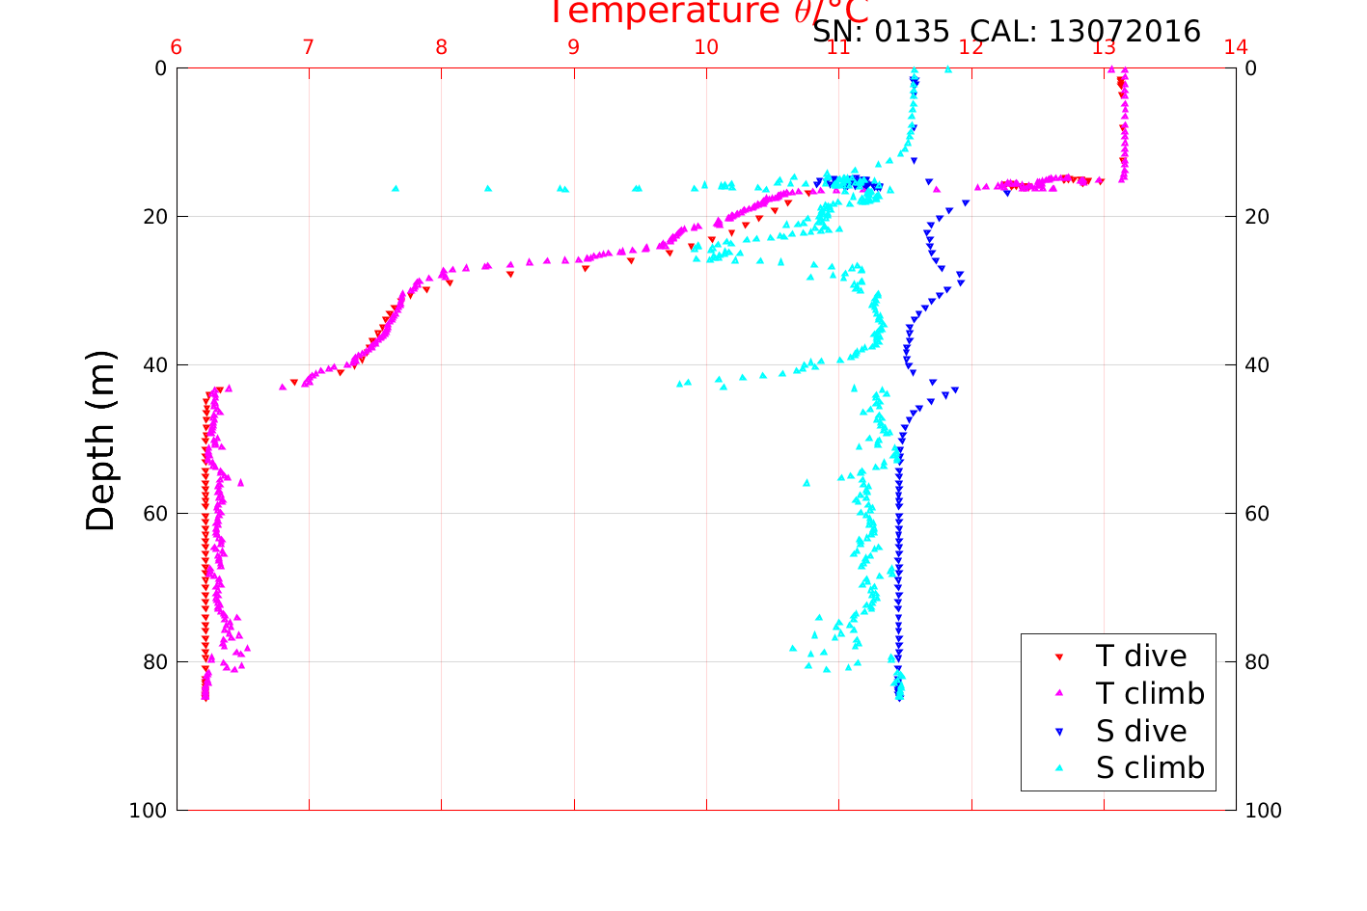Image resolution: width=1367 pixels, height=911 pixels.
Task: Select the 'S climb' legend label
Action: pyautogui.click(x=1150, y=768)
